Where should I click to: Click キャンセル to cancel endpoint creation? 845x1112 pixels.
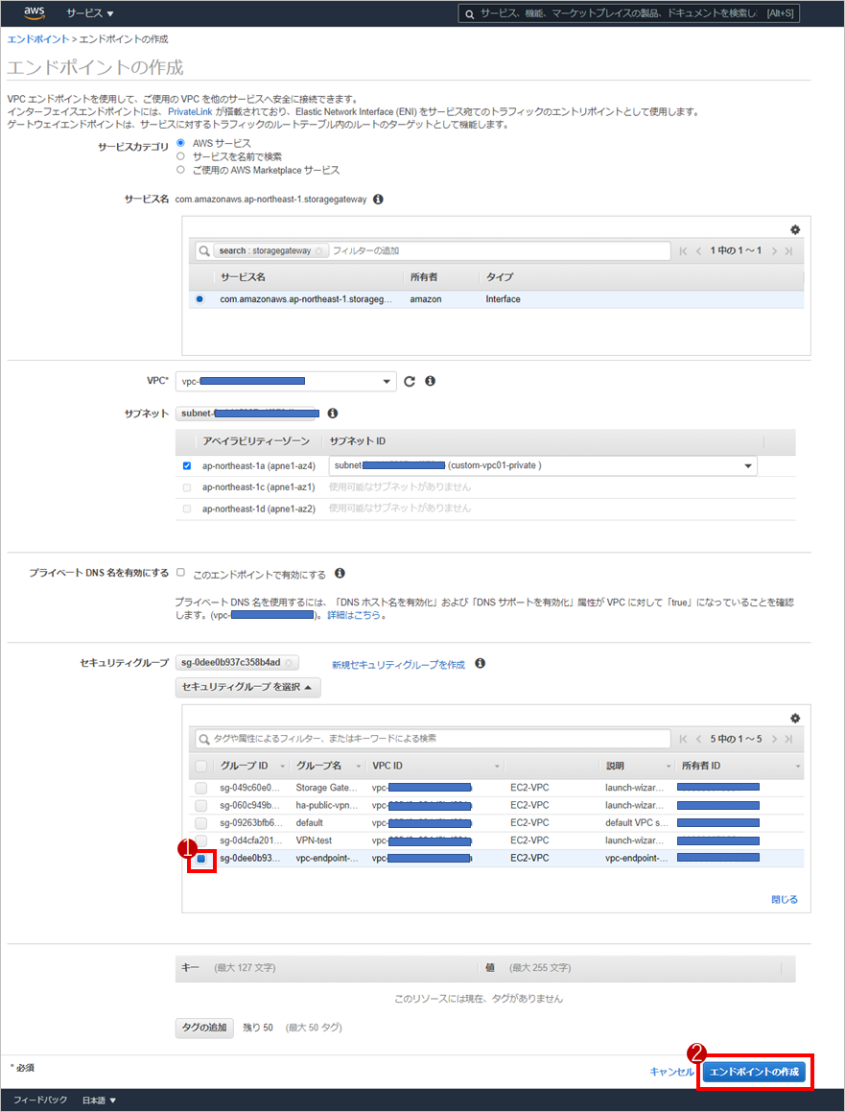pyautogui.click(x=671, y=1072)
